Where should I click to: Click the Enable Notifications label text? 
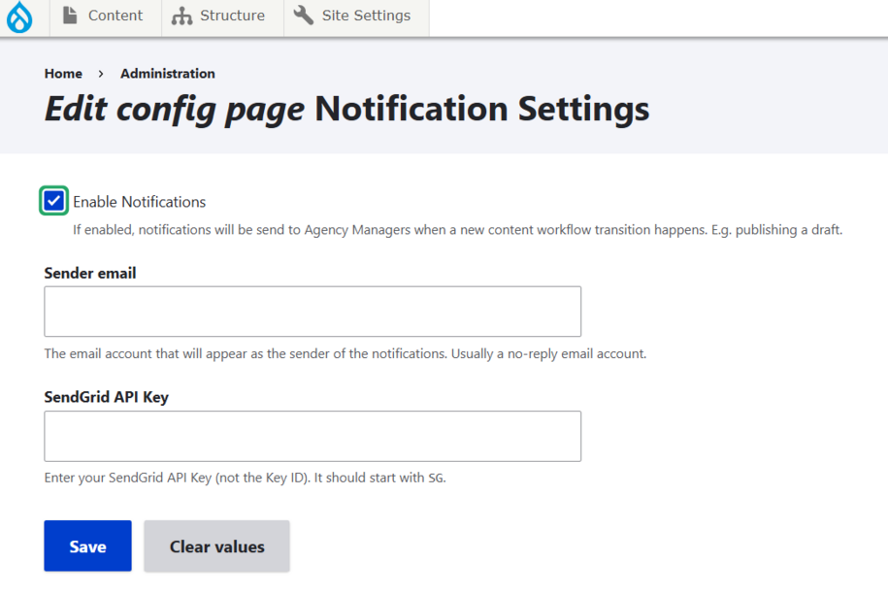139,202
